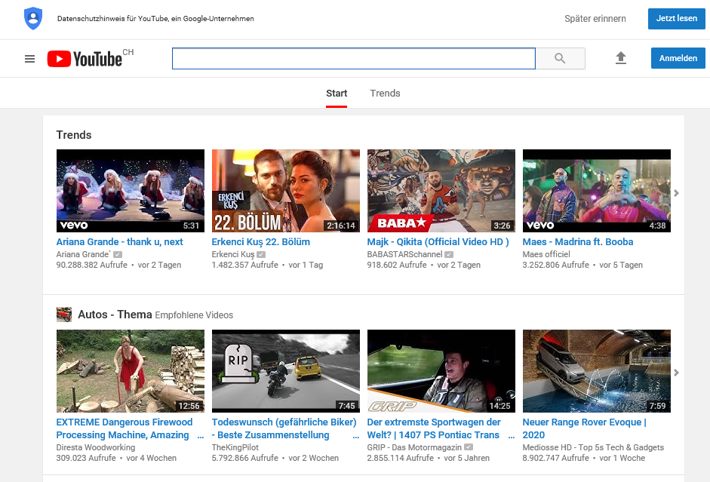Open the Diresta Woodworking channel link
The height and width of the screenshot is (482, 710).
[x=96, y=447]
